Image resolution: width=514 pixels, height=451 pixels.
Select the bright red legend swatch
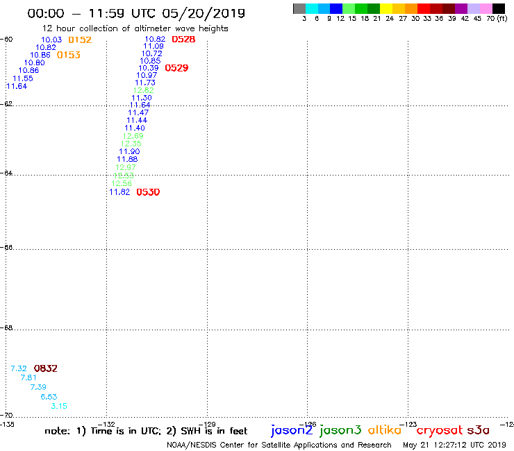coord(424,8)
